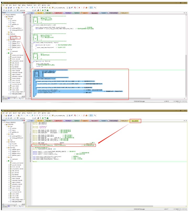The height and width of the screenshot is (213, 189).
Task: Select scheduler.c (kernel) in bottom window tree
Action: pos(17,184)
